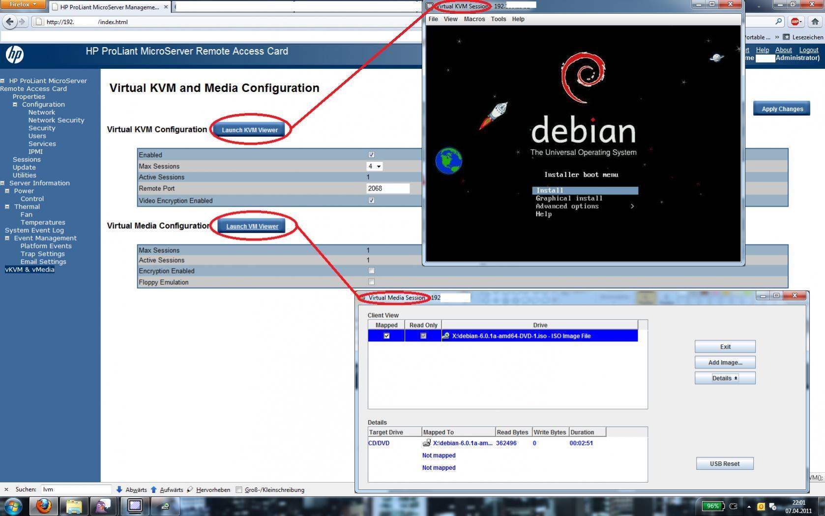Select vKVM & vMedia tree item
825x516 pixels.
pos(29,270)
